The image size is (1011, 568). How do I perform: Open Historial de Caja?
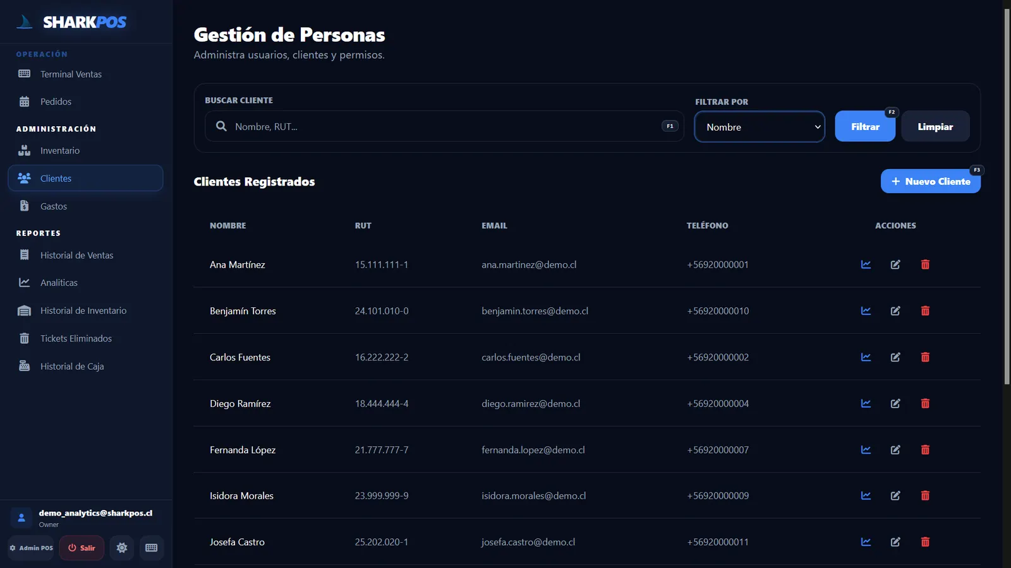click(85, 366)
